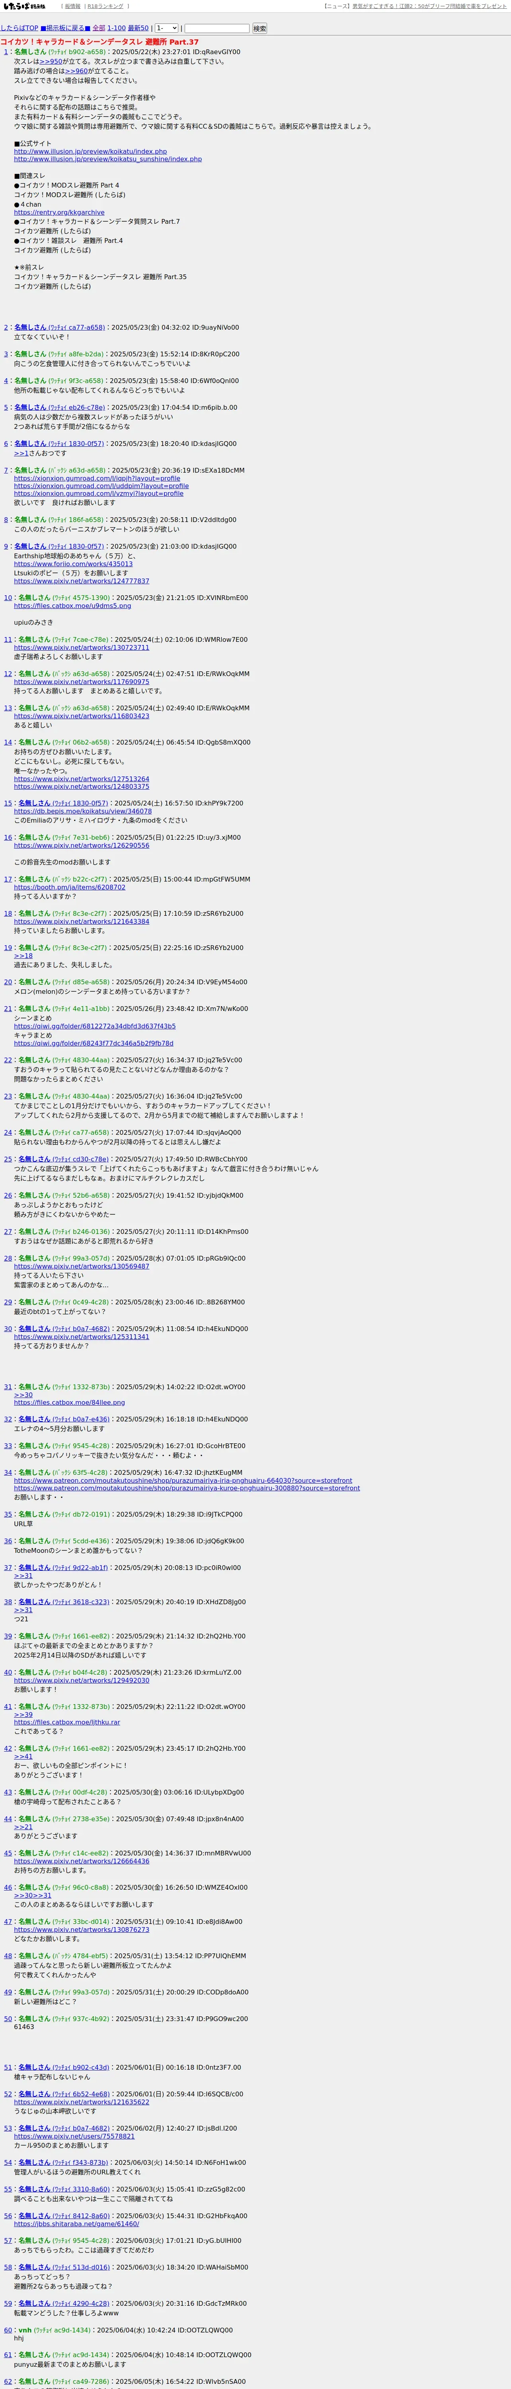Open pixiv artworks/125311341 link
This screenshot has height=2389, width=511.
pos(82,1337)
